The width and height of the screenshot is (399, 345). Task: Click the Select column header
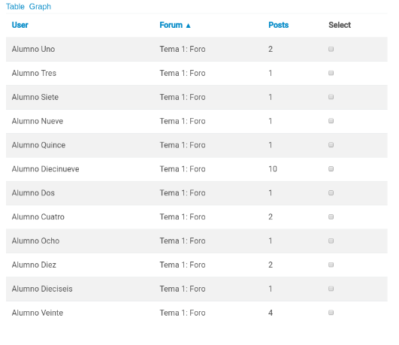[x=340, y=25]
